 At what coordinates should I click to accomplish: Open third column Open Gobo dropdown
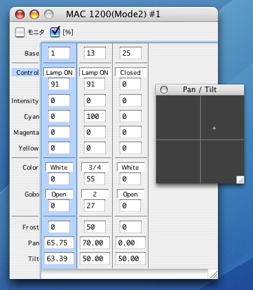131,194
